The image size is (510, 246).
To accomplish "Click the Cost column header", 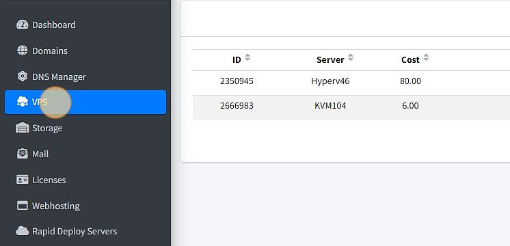I will click(x=410, y=60).
